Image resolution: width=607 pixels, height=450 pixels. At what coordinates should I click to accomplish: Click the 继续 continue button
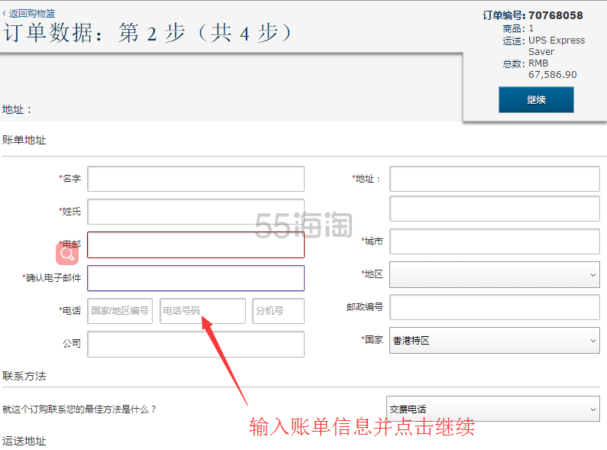[x=536, y=100]
